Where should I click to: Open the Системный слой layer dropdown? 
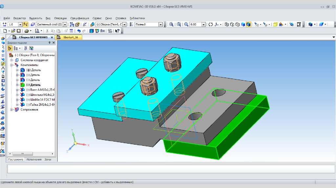pyautogui.click(x=65, y=25)
